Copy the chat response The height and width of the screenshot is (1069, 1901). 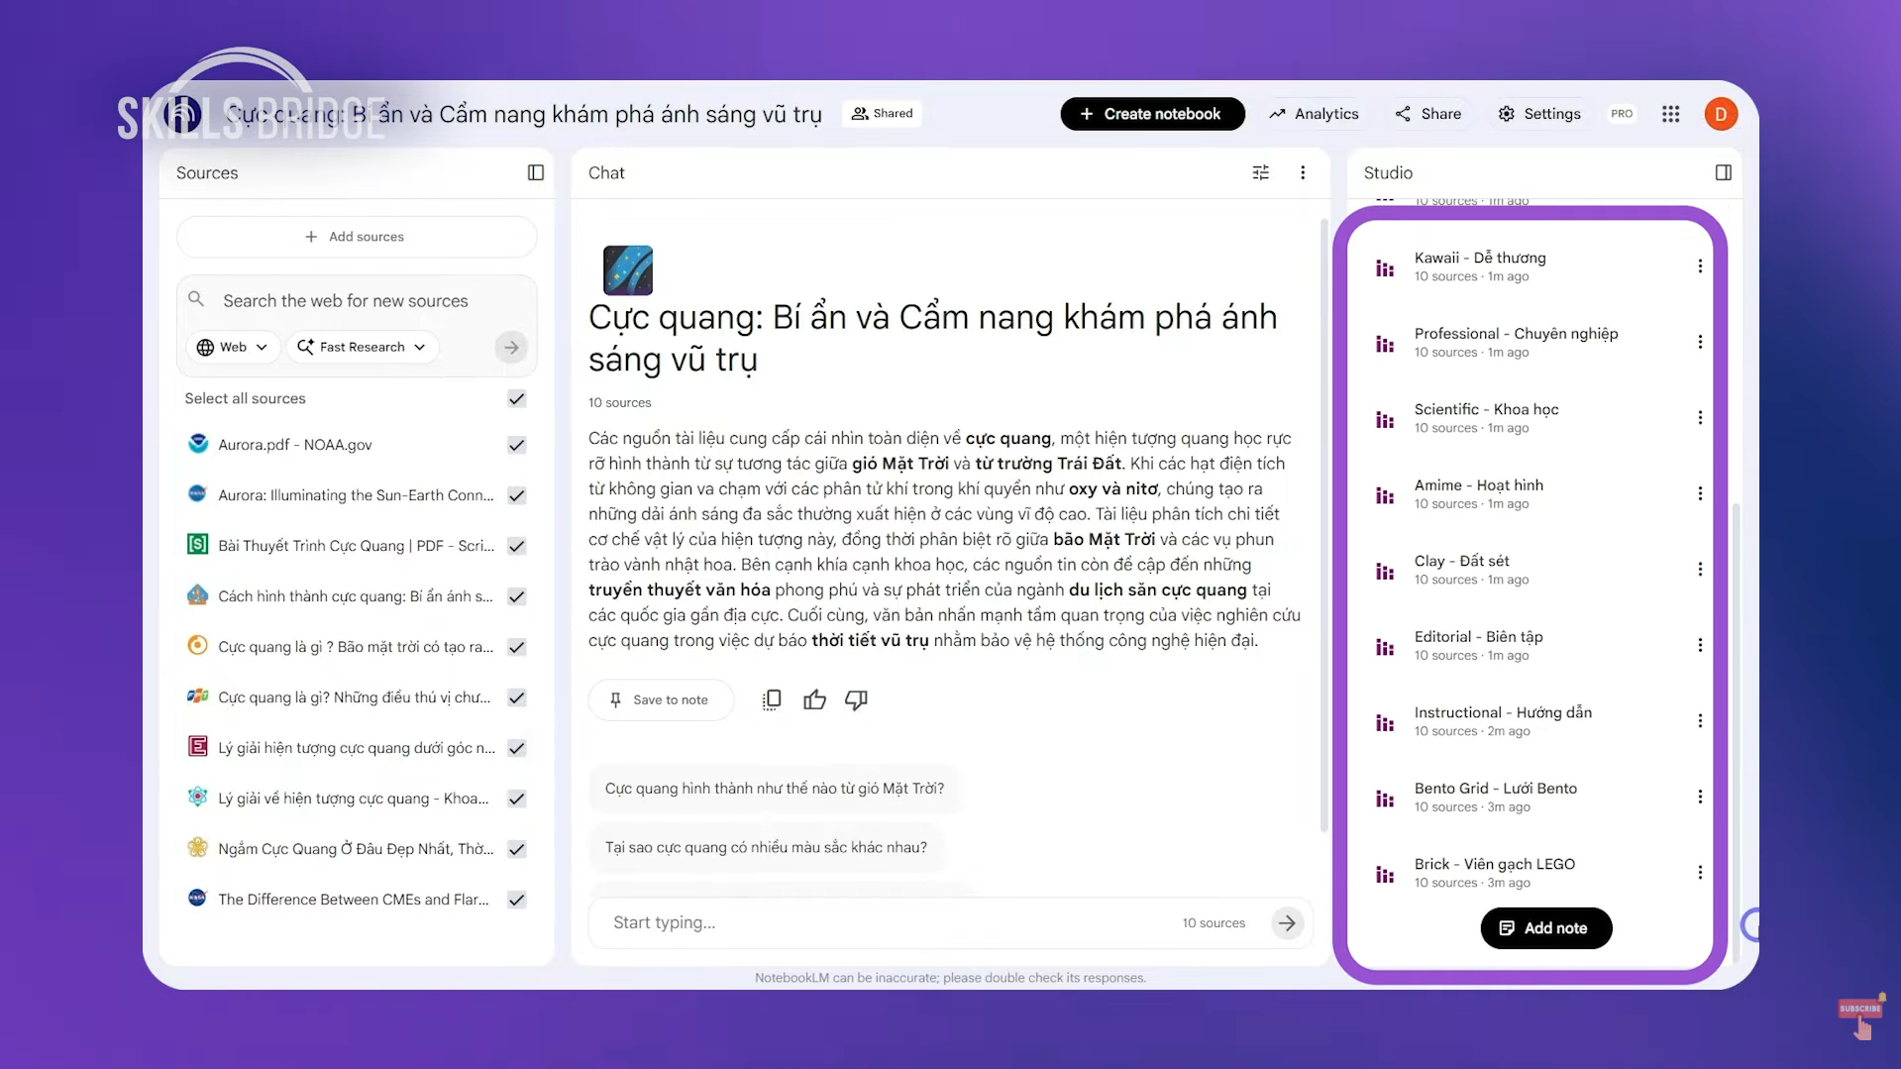[x=771, y=699]
